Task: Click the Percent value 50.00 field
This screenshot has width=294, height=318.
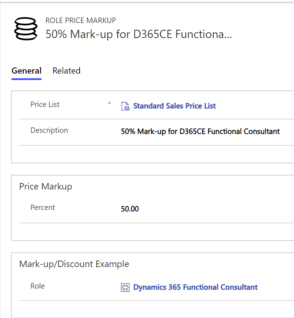Action: [x=130, y=209]
